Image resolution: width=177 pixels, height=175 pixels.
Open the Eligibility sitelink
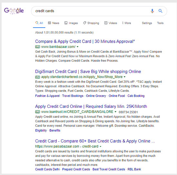tap(41, 130)
